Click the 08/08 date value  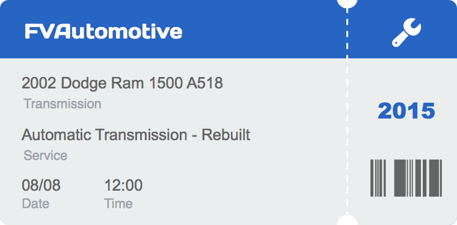pos(41,185)
